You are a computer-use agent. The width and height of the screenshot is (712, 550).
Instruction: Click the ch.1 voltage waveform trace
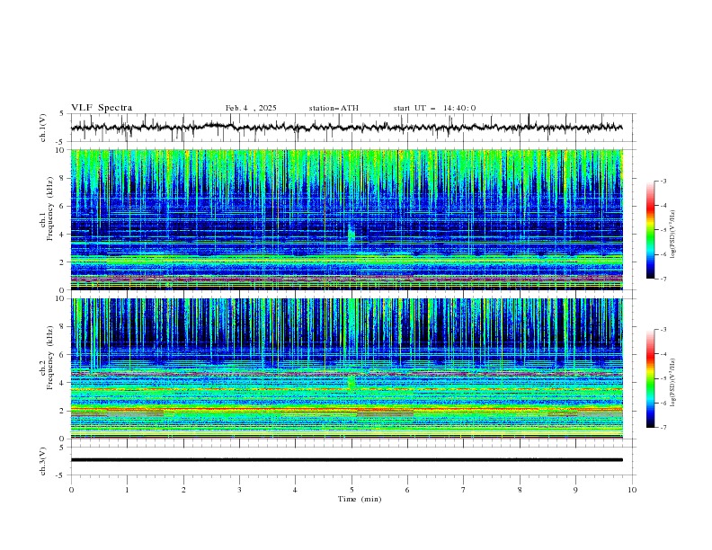tap(346, 128)
